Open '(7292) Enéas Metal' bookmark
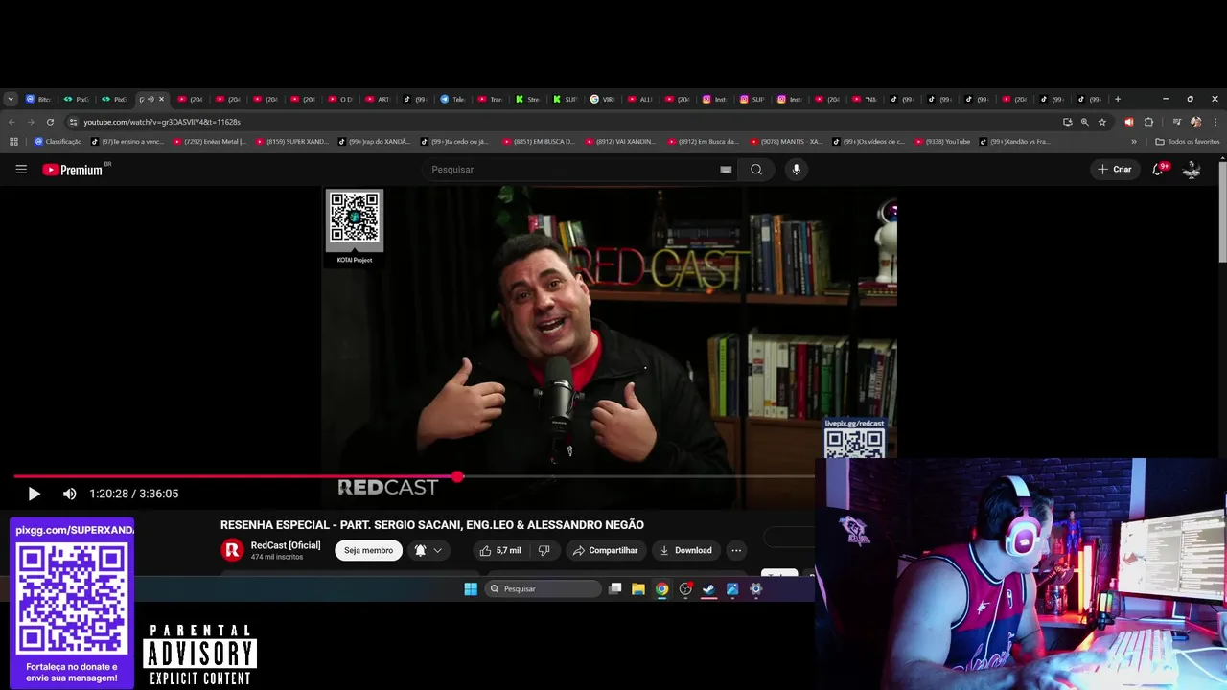The image size is (1227, 690). coord(210,142)
